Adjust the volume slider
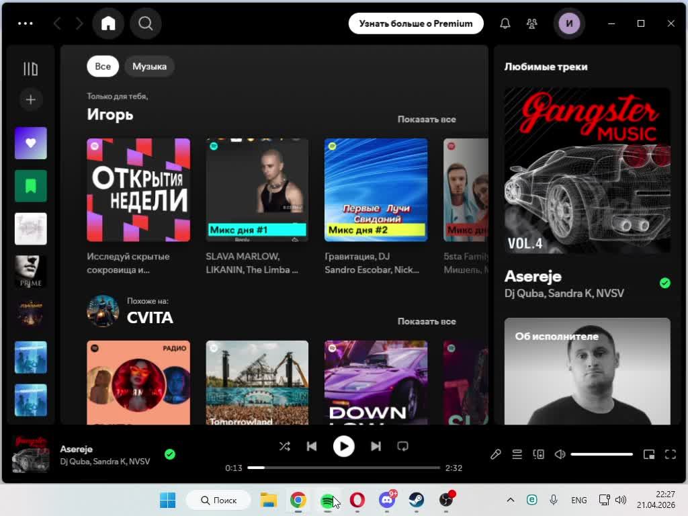 601,455
